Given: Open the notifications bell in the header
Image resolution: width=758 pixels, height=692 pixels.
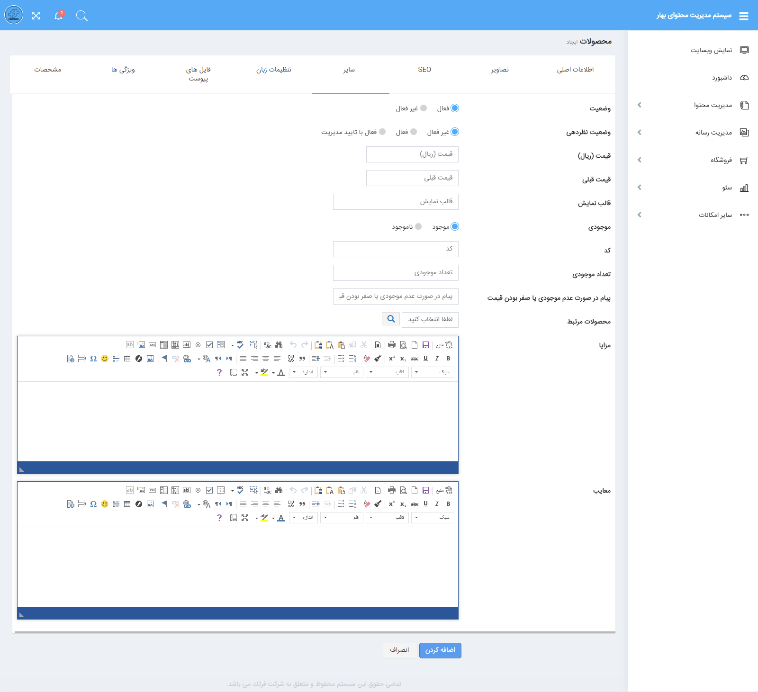Looking at the screenshot, I should click(58, 16).
